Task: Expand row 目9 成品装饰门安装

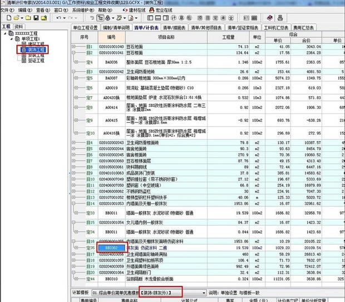Action: click(73, 173)
